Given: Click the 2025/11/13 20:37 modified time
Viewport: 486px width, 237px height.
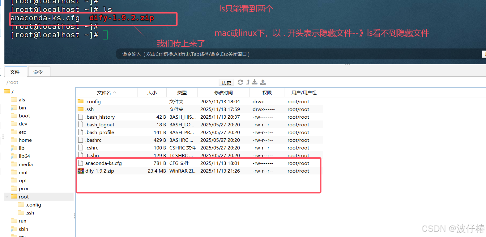Looking at the screenshot, I should coord(220,117).
